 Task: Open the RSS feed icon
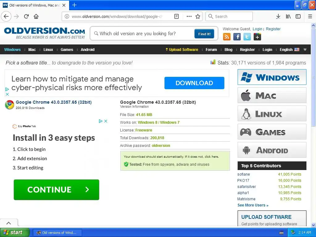(227, 37)
